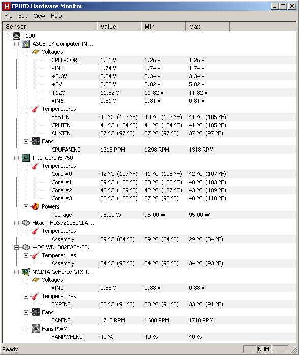Open the File menu
Screen dimensions: 299x355
pyautogui.click(x=8, y=16)
